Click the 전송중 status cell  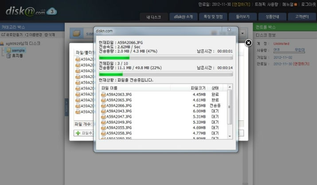(215, 105)
